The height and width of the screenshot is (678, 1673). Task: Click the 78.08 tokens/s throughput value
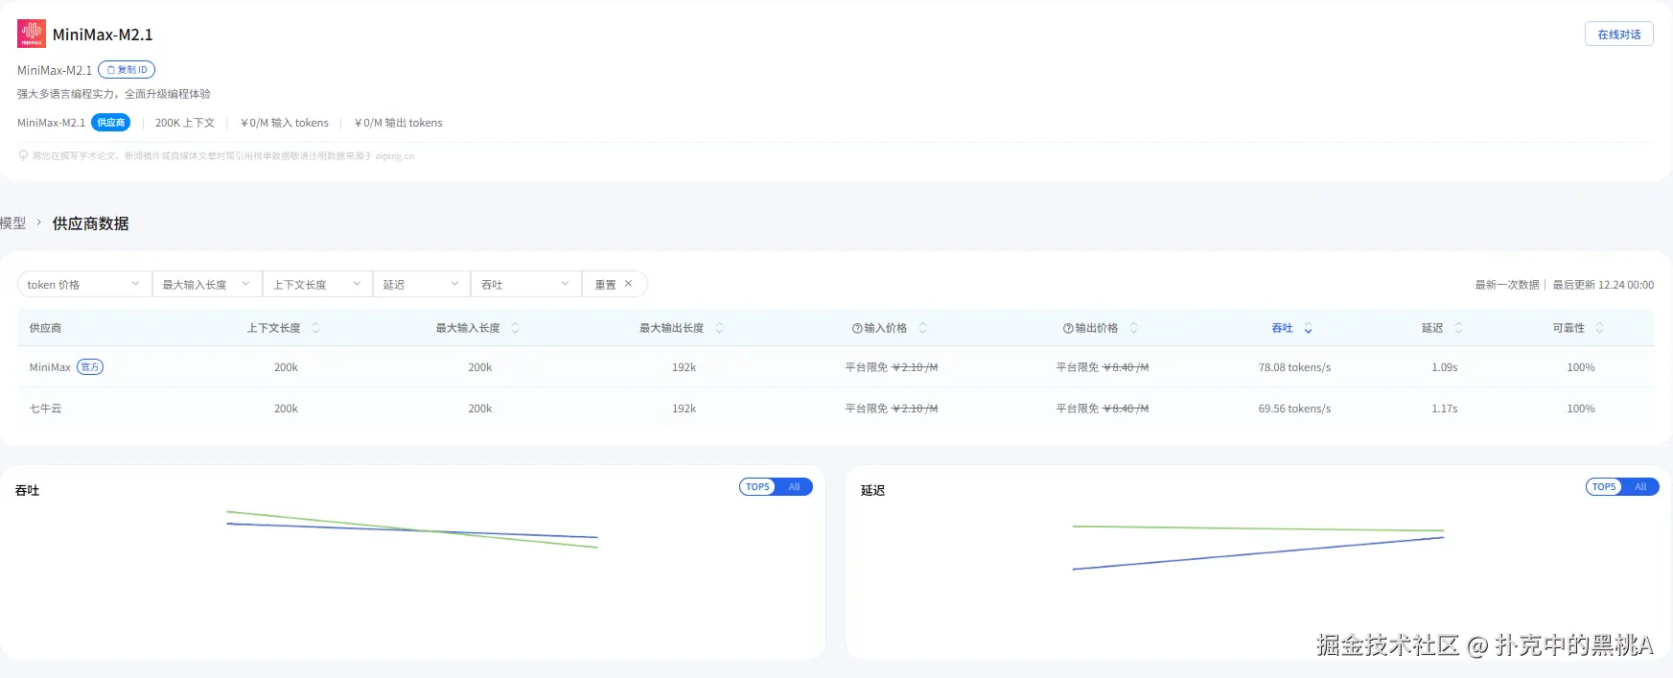click(1294, 367)
